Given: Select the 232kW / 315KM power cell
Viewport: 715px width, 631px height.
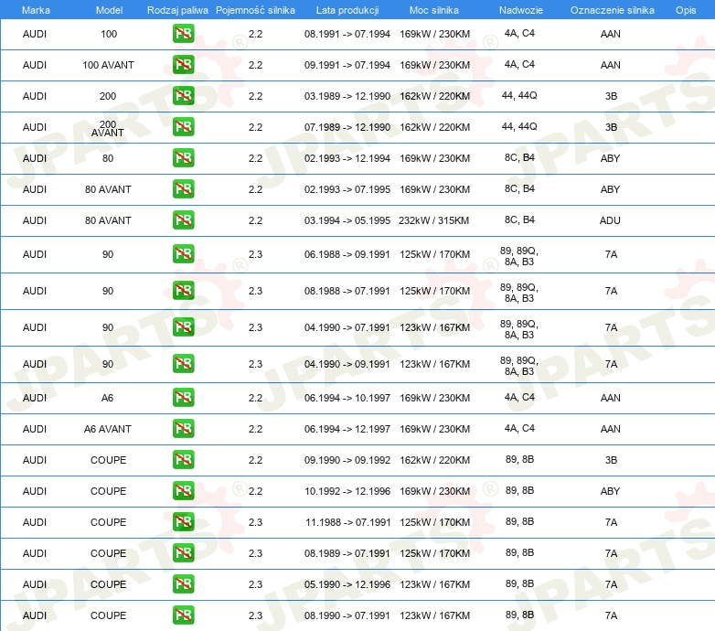Looking at the screenshot, I should pos(434,220).
